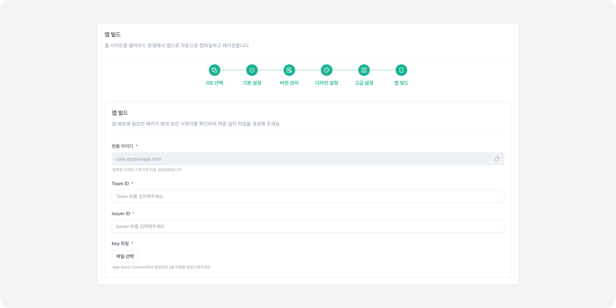
Task: Click the 디자인 설정 step label
Action: [327, 83]
